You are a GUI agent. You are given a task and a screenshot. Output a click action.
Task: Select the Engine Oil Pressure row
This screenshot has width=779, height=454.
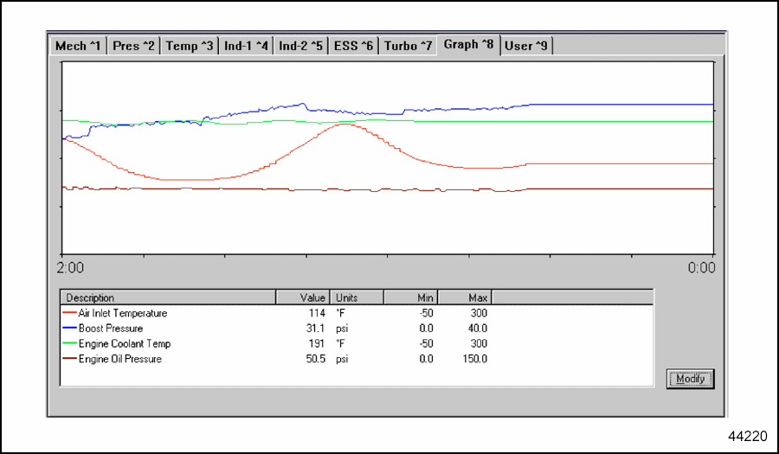click(119, 359)
